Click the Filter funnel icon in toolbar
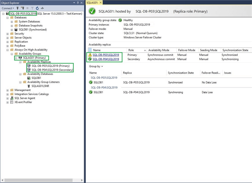This screenshot has width=252, height=183. [x=32, y=8]
